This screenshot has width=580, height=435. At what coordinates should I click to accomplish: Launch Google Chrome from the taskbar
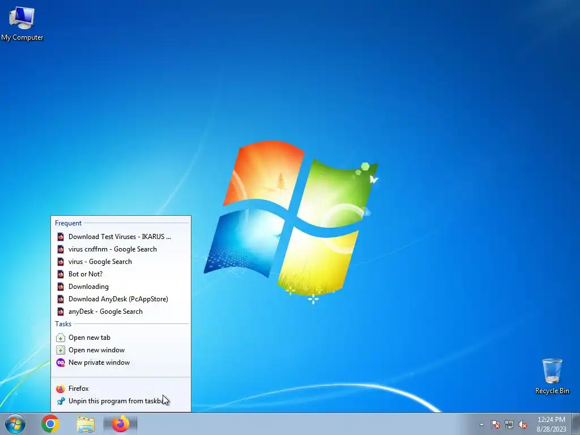50,424
